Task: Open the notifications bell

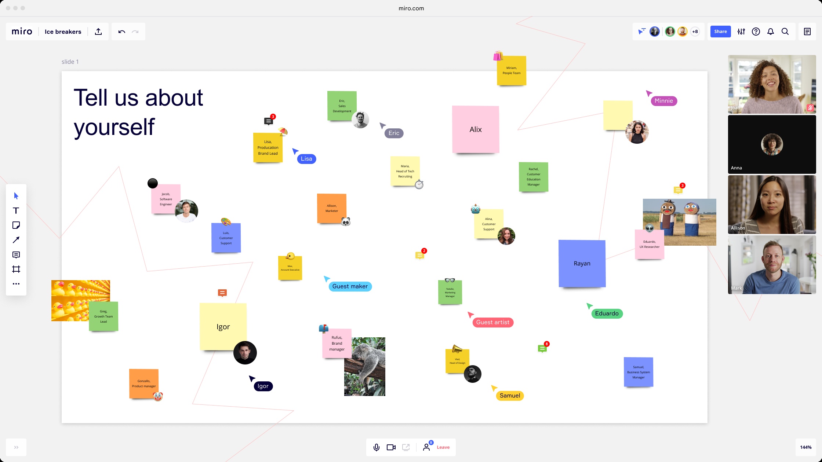Action: click(x=771, y=32)
